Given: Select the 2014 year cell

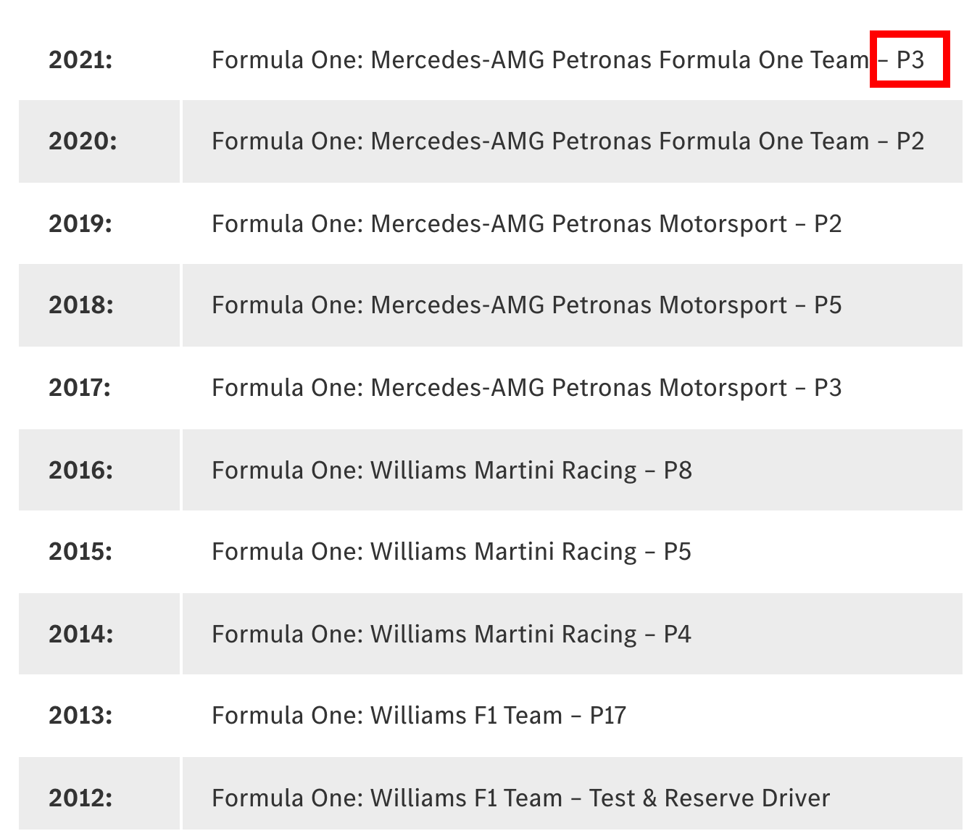Looking at the screenshot, I should click(81, 634).
